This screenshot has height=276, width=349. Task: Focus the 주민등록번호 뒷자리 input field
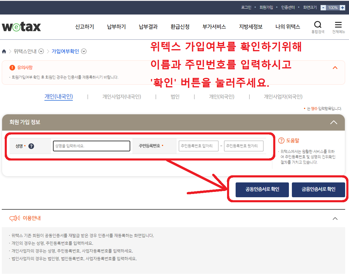click(244, 146)
